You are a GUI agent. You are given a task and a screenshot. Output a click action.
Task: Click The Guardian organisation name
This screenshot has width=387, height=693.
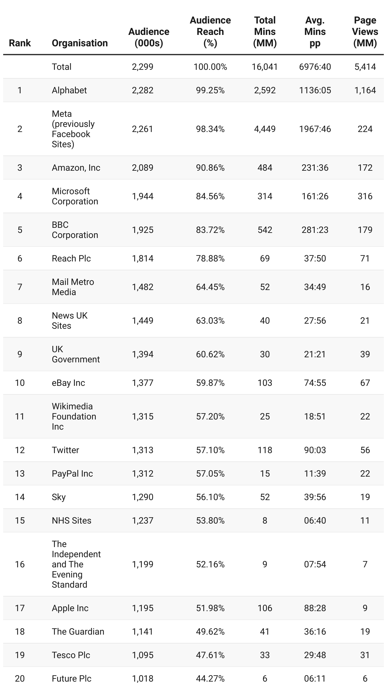[78, 631]
